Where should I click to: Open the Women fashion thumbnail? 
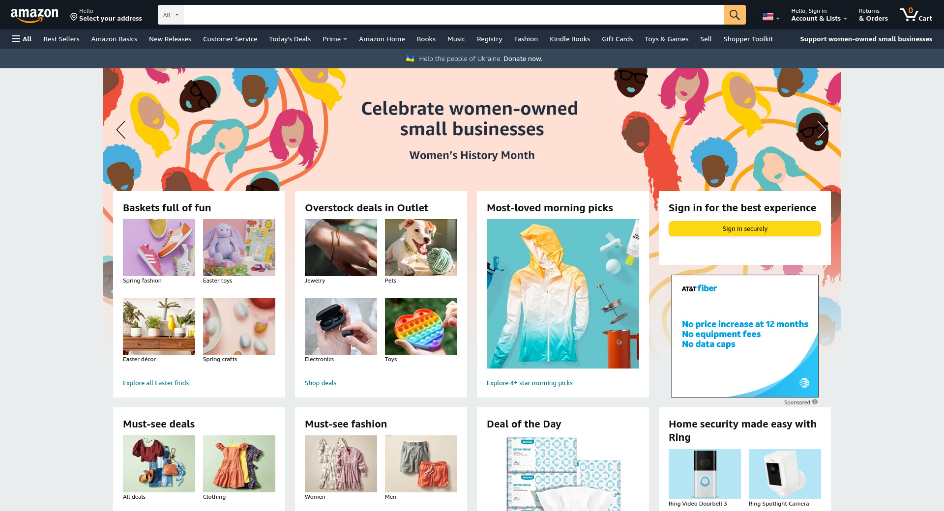click(341, 464)
